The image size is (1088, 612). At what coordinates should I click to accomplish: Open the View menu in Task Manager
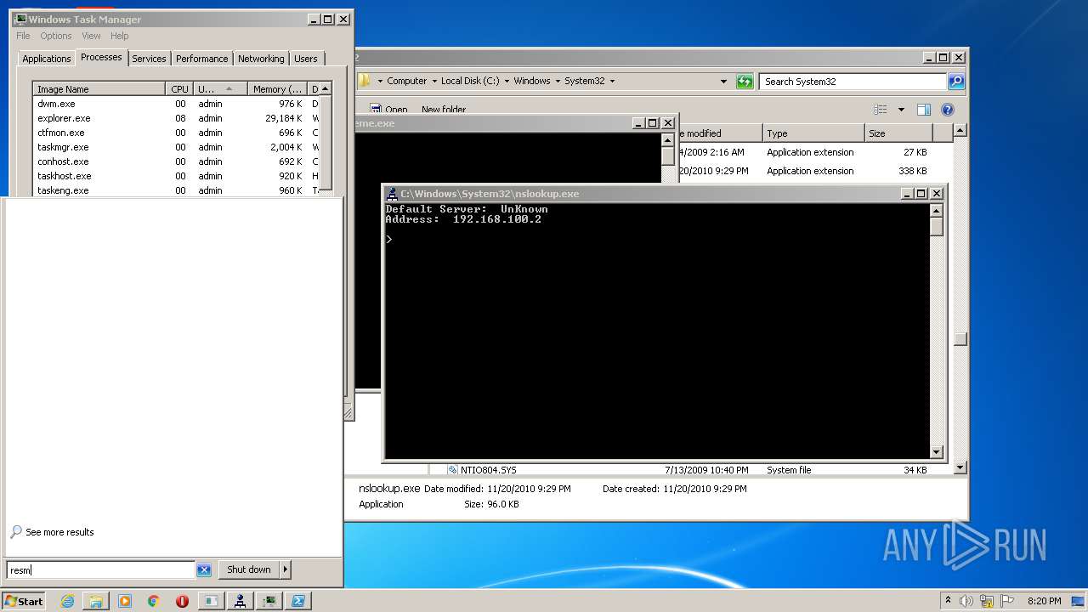(x=91, y=36)
